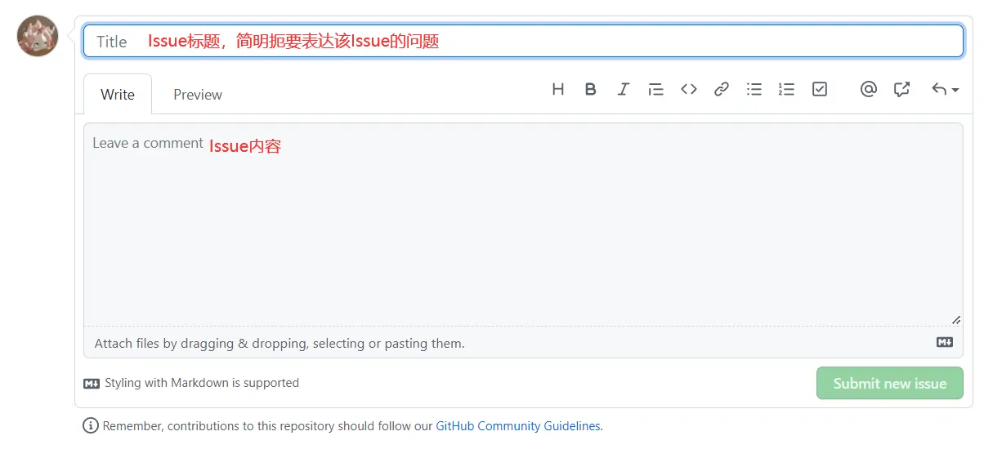This screenshot has height=458, width=984.
Task: Focus the issue Title field
Action: click(523, 41)
